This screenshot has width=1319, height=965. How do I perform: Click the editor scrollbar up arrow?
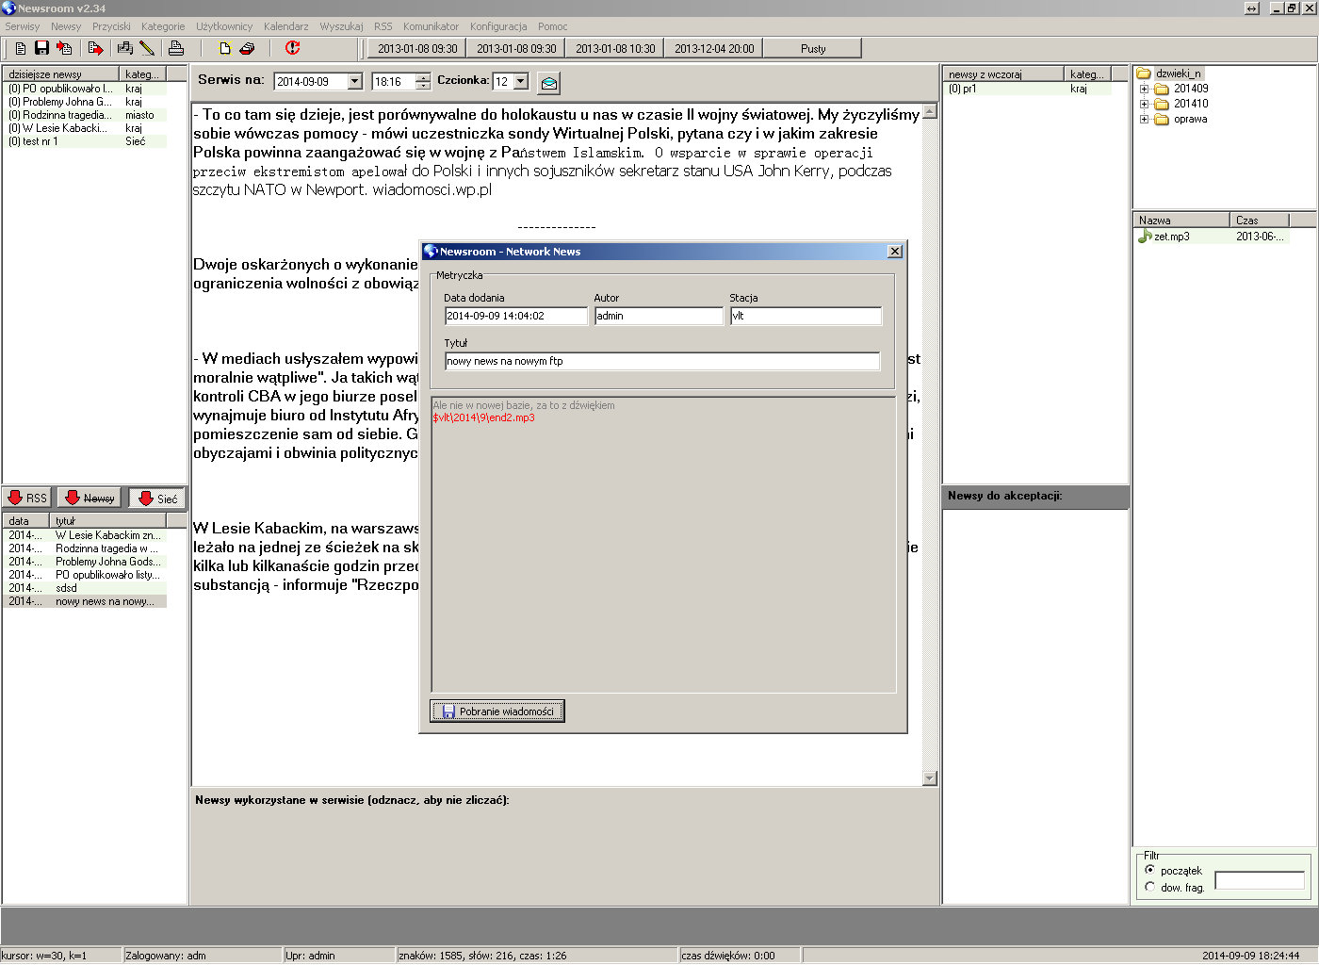coord(930,111)
